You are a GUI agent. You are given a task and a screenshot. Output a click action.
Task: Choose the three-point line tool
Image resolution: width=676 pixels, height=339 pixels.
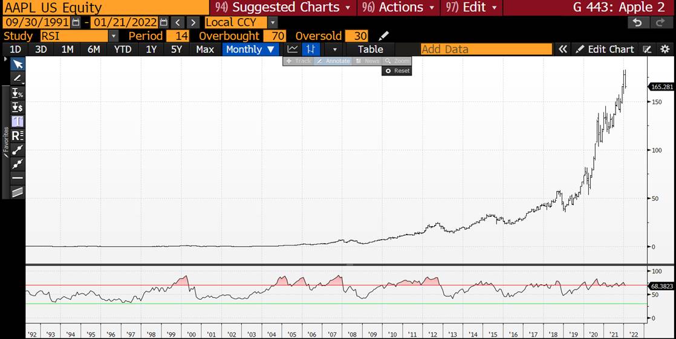pyautogui.click(x=18, y=164)
